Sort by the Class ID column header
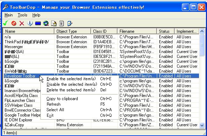207x136 pixels. 104,31
